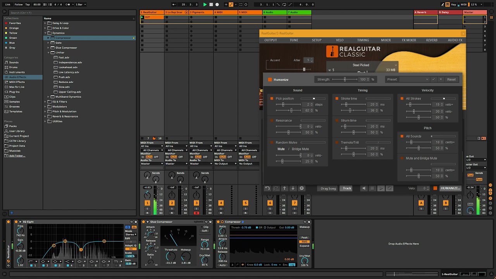Collapse the Dynamics folder
This screenshot has width=496, height=279.
(x=45, y=33)
